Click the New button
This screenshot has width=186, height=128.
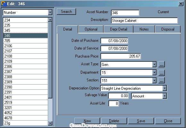tap(87, 121)
